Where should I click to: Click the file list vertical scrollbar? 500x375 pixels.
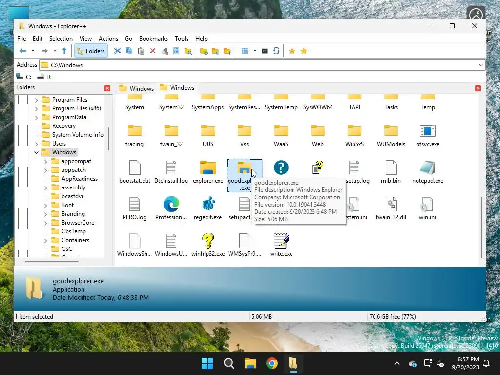482,228
